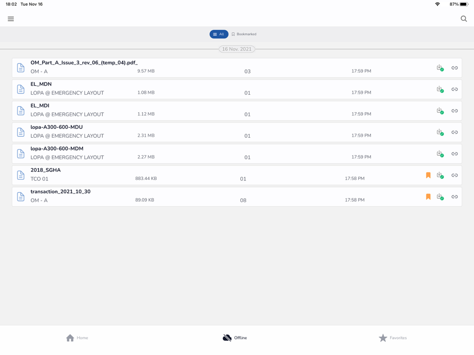Click the 2018_SGHA document icon
Viewport: 474px width, 355px height.
20,175
